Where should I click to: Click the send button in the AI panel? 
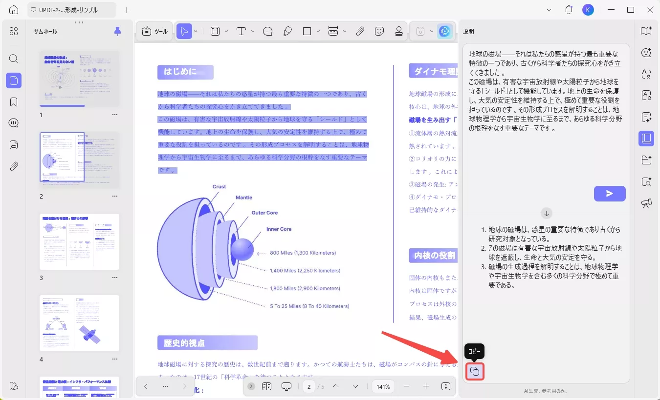pos(610,193)
